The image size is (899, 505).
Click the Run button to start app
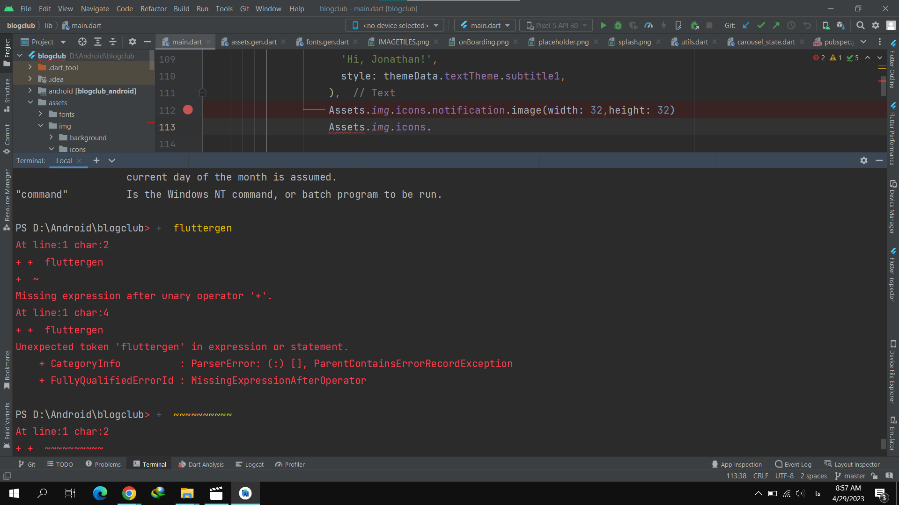pyautogui.click(x=603, y=25)
